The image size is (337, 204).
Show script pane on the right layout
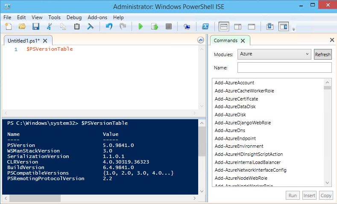(x=237, y=26)
